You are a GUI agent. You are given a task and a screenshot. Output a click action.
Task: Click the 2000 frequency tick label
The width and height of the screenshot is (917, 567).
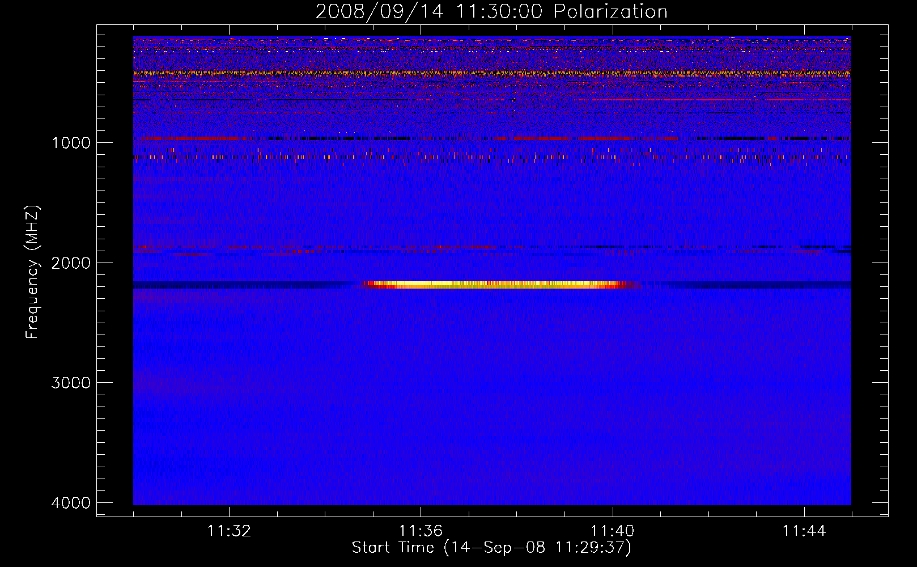click(x=71, y=263)
